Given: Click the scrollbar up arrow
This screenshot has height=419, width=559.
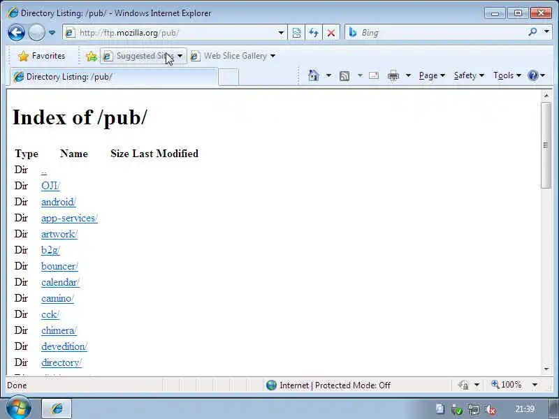Looking at the screenshot, I should 546,96.
